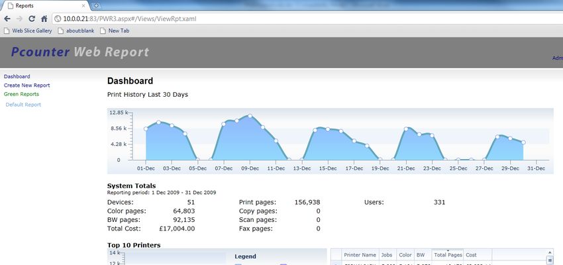This screenshot has height=265, width=563.
Task: Reload the page with the refresh icon
Action: point(32,19)
